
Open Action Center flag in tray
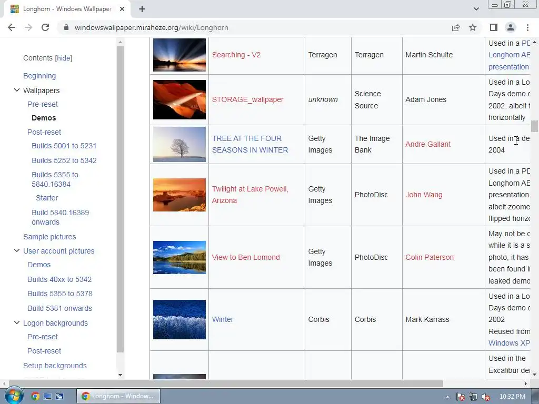coord(460,397)
